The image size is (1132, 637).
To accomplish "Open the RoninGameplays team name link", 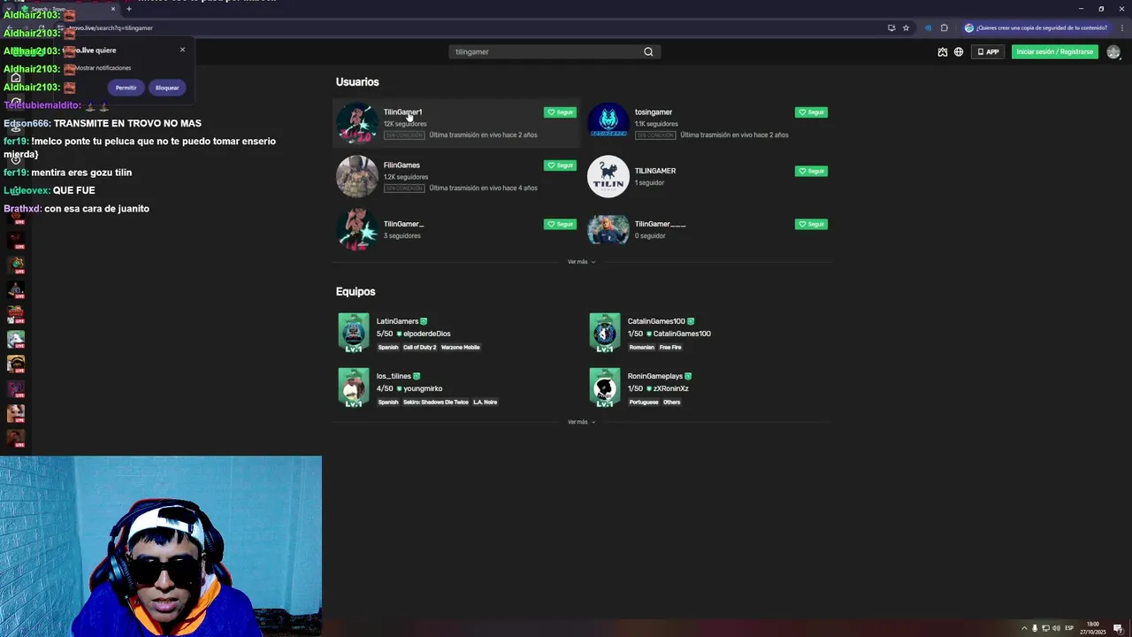I will (x=655, y=376).
